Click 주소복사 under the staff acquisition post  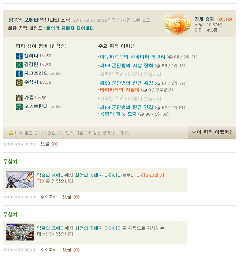point(49,197)
